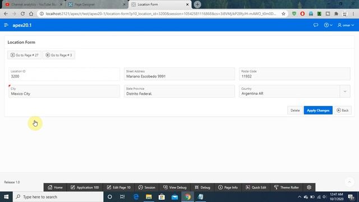Activate Quick Edit in developer toolbar
Image resolution: width=359 pixels, height=202 pixels.
point(256,187)
